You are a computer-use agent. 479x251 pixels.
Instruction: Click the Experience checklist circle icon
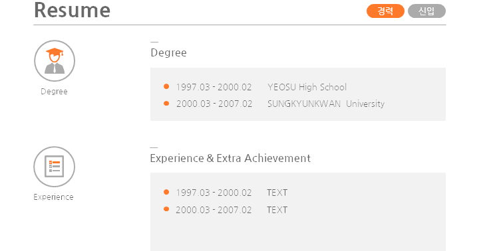coord(55,167)
